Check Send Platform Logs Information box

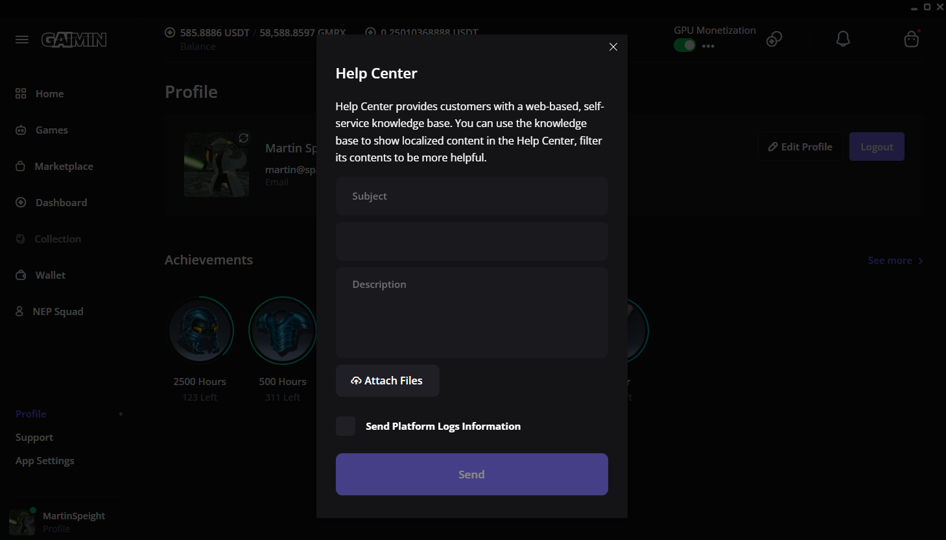point(346,426)
